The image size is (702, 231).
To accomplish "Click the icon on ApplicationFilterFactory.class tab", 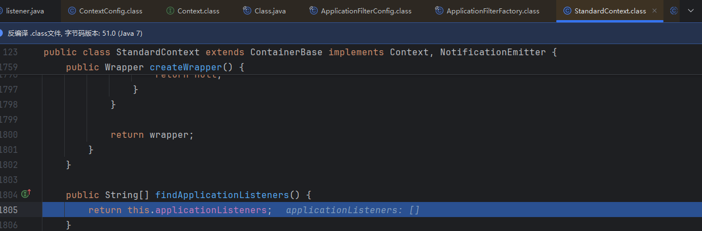I will pos(440,11).
